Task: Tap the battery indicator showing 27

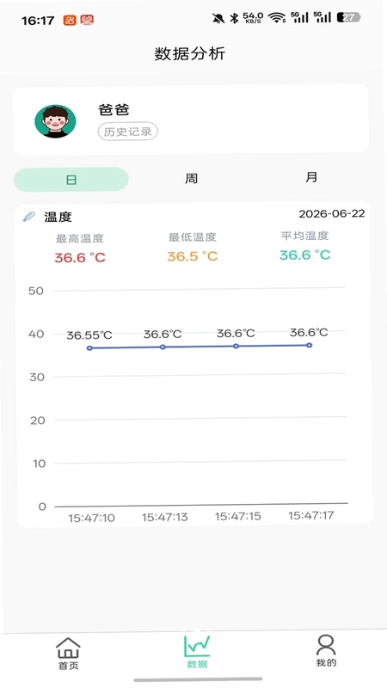Action: [x=348, y=17]
